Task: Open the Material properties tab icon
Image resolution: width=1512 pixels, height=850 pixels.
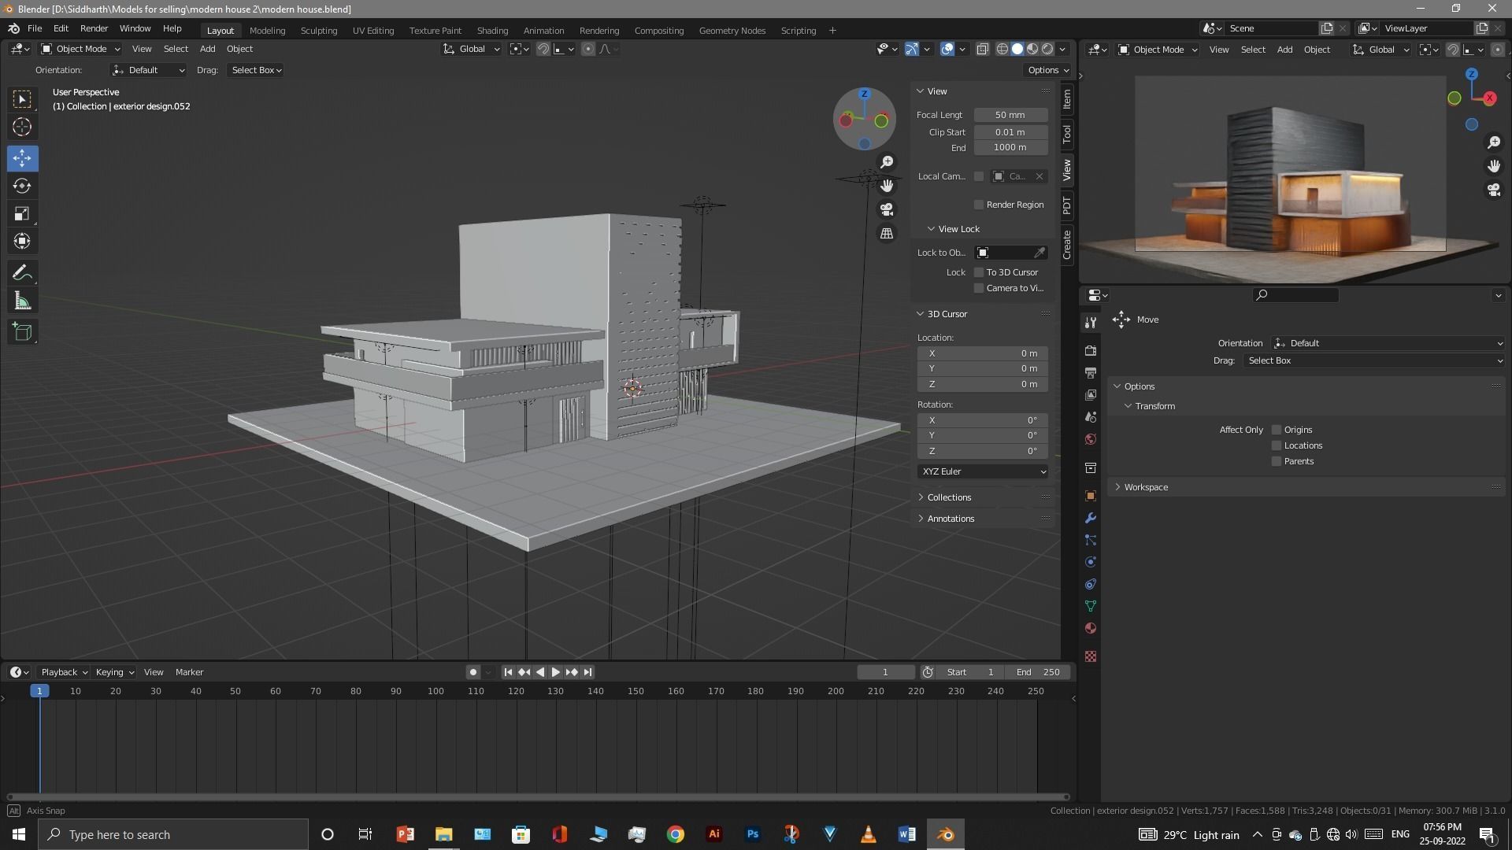Action: 1091,628
